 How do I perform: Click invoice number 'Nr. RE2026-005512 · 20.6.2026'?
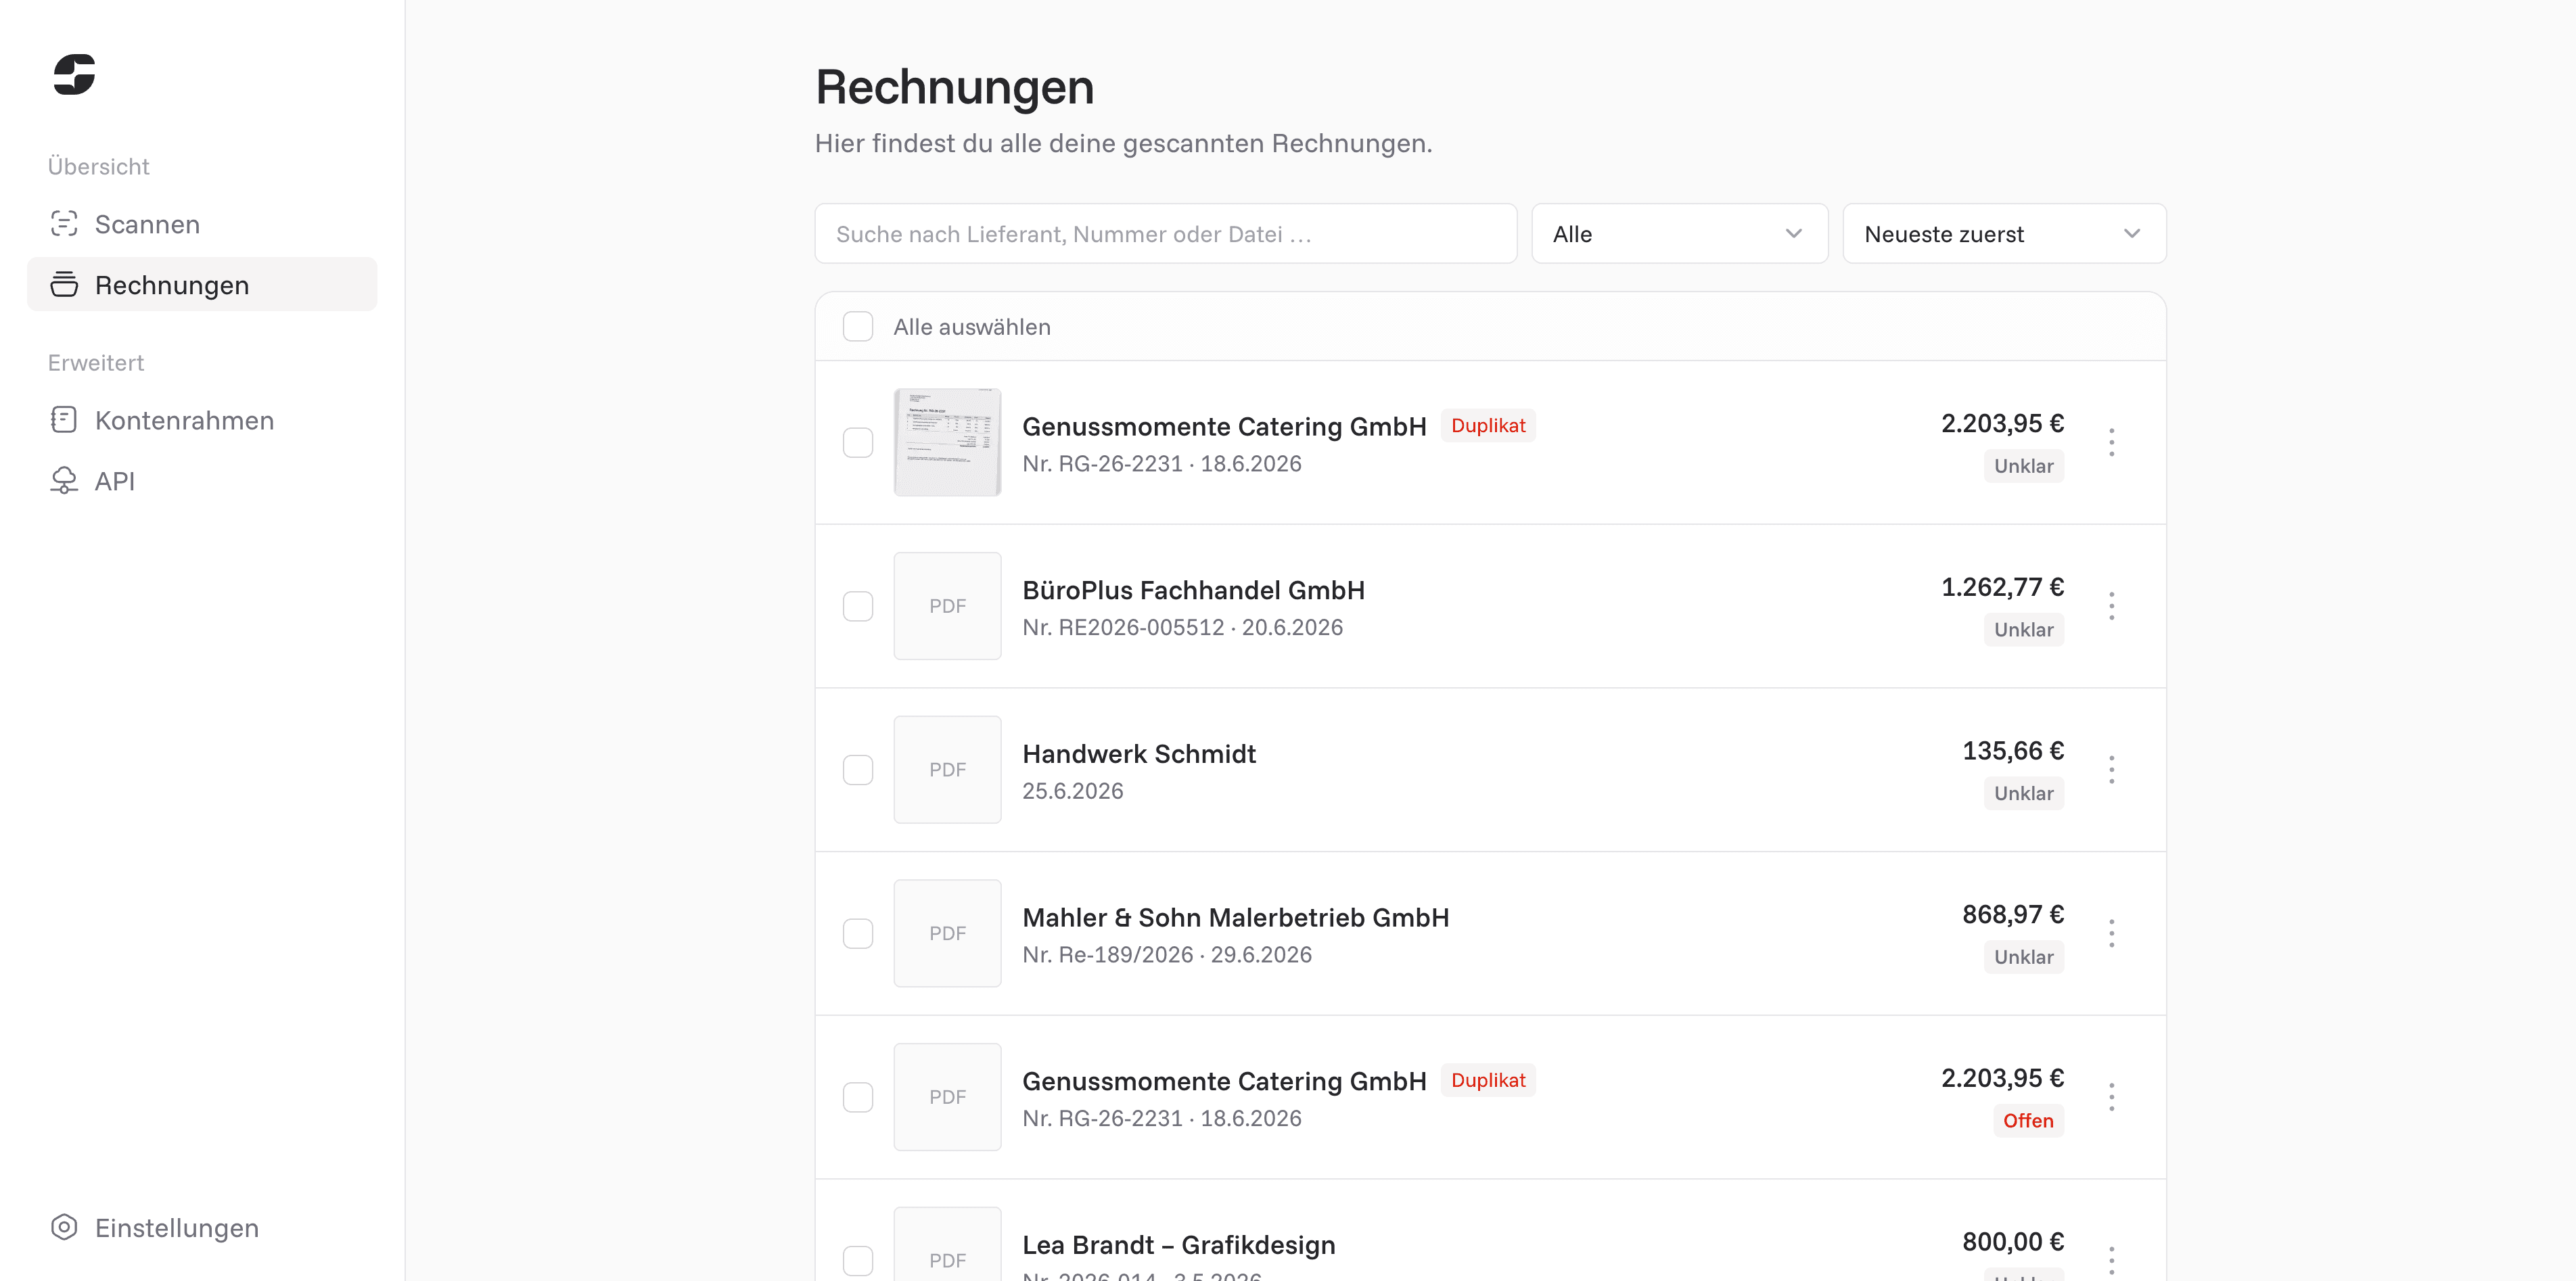[1182, 627]
